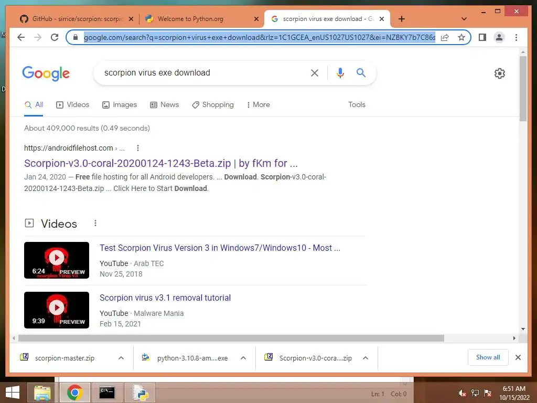Click the Google logo
Screen dimensions: 537x403
pyautogui.click(x=46, y=73)
